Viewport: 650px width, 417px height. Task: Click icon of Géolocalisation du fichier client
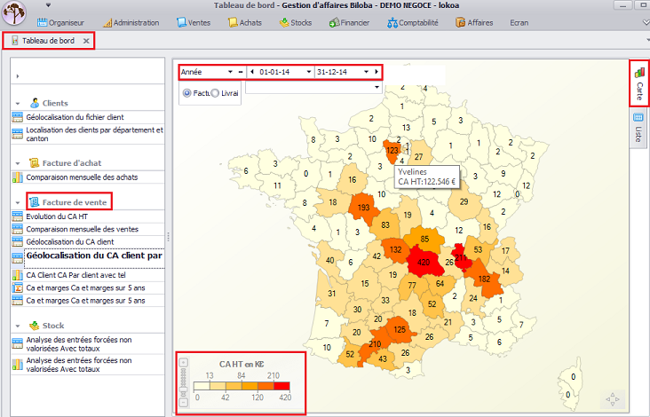pyautogui.click(x=18, y=117)
